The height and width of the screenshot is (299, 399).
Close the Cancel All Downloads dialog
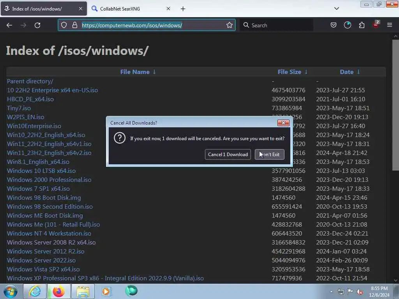[283, 123]
